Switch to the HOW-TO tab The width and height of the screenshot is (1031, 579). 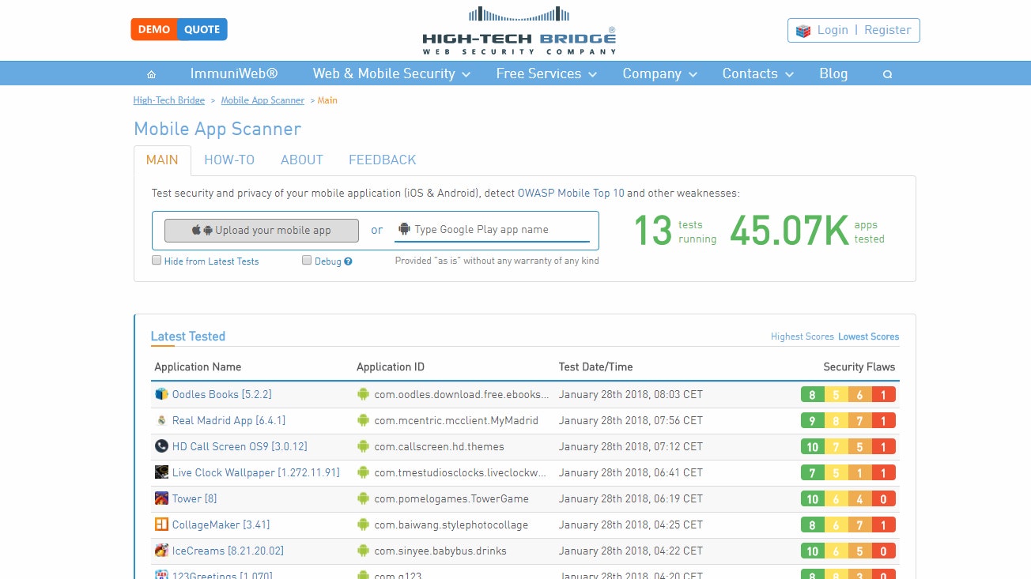pyautogui.click(x=229, y=160)
